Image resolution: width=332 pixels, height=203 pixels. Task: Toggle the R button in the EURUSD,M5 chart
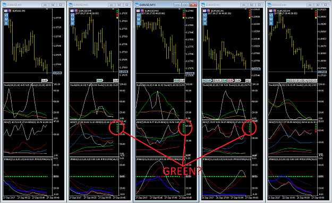(x=72, y=23)
